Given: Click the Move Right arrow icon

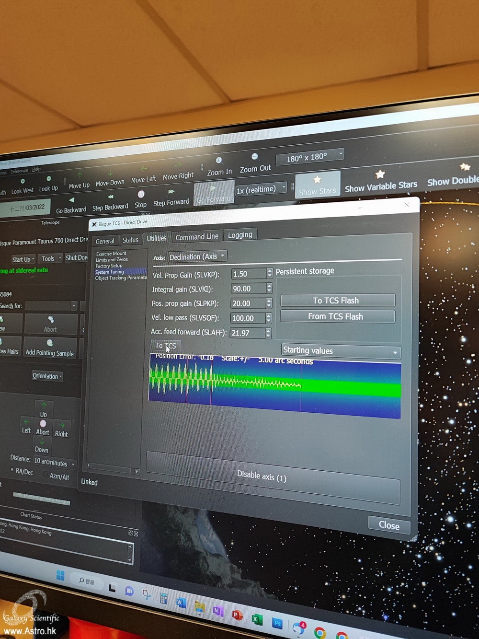Looking at the screenshot, I should (178, 165).
